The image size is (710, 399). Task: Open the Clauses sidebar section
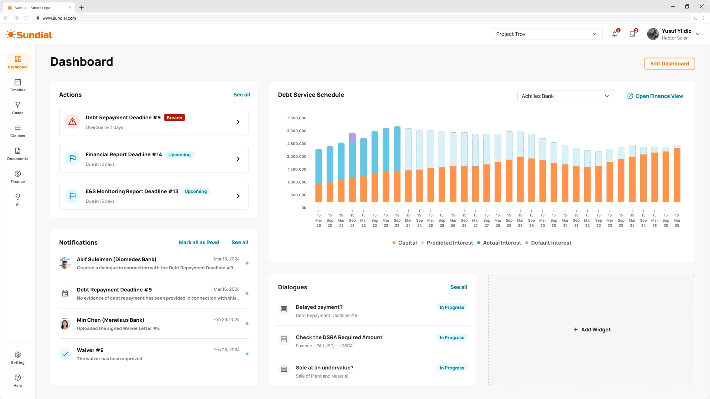coord(17,131)
